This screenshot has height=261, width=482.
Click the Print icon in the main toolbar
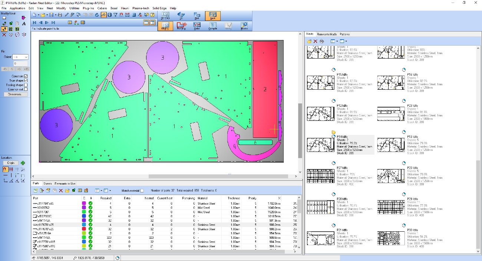pos(60,15)
